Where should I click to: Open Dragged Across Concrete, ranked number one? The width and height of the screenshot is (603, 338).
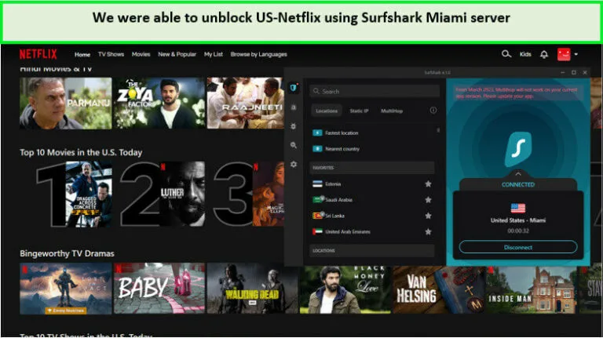pos(90,194)
